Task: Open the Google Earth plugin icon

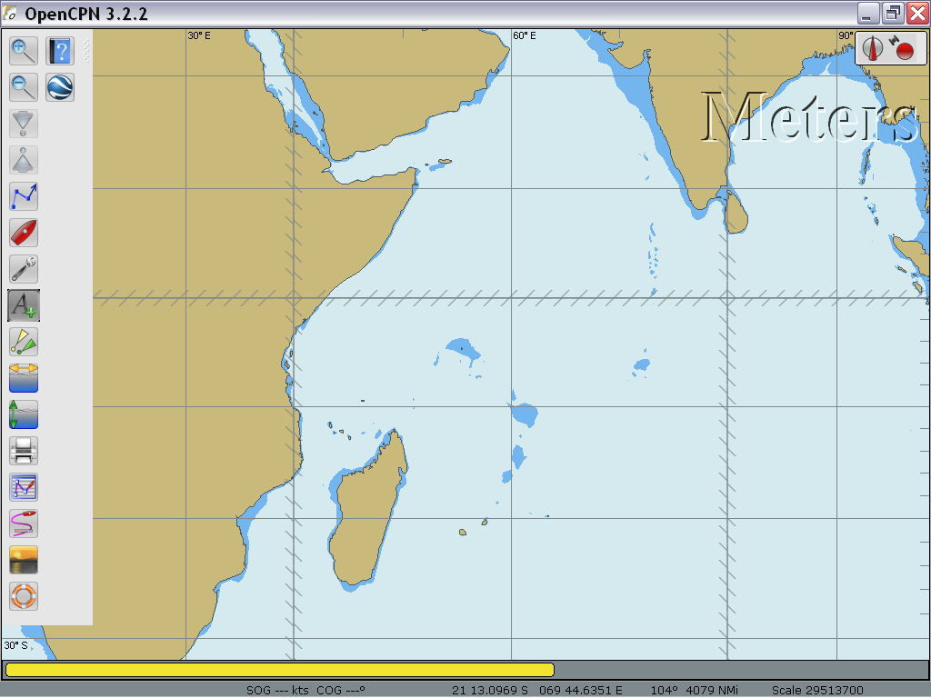Action: coord(60,87)
